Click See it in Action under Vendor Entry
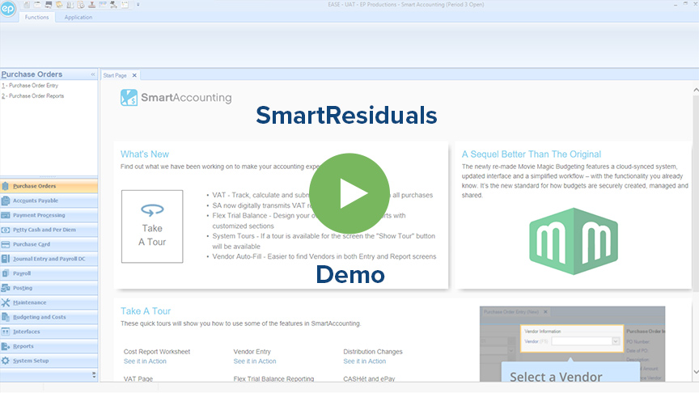This screenshot has height=393, width=699. tap(254, 361)
